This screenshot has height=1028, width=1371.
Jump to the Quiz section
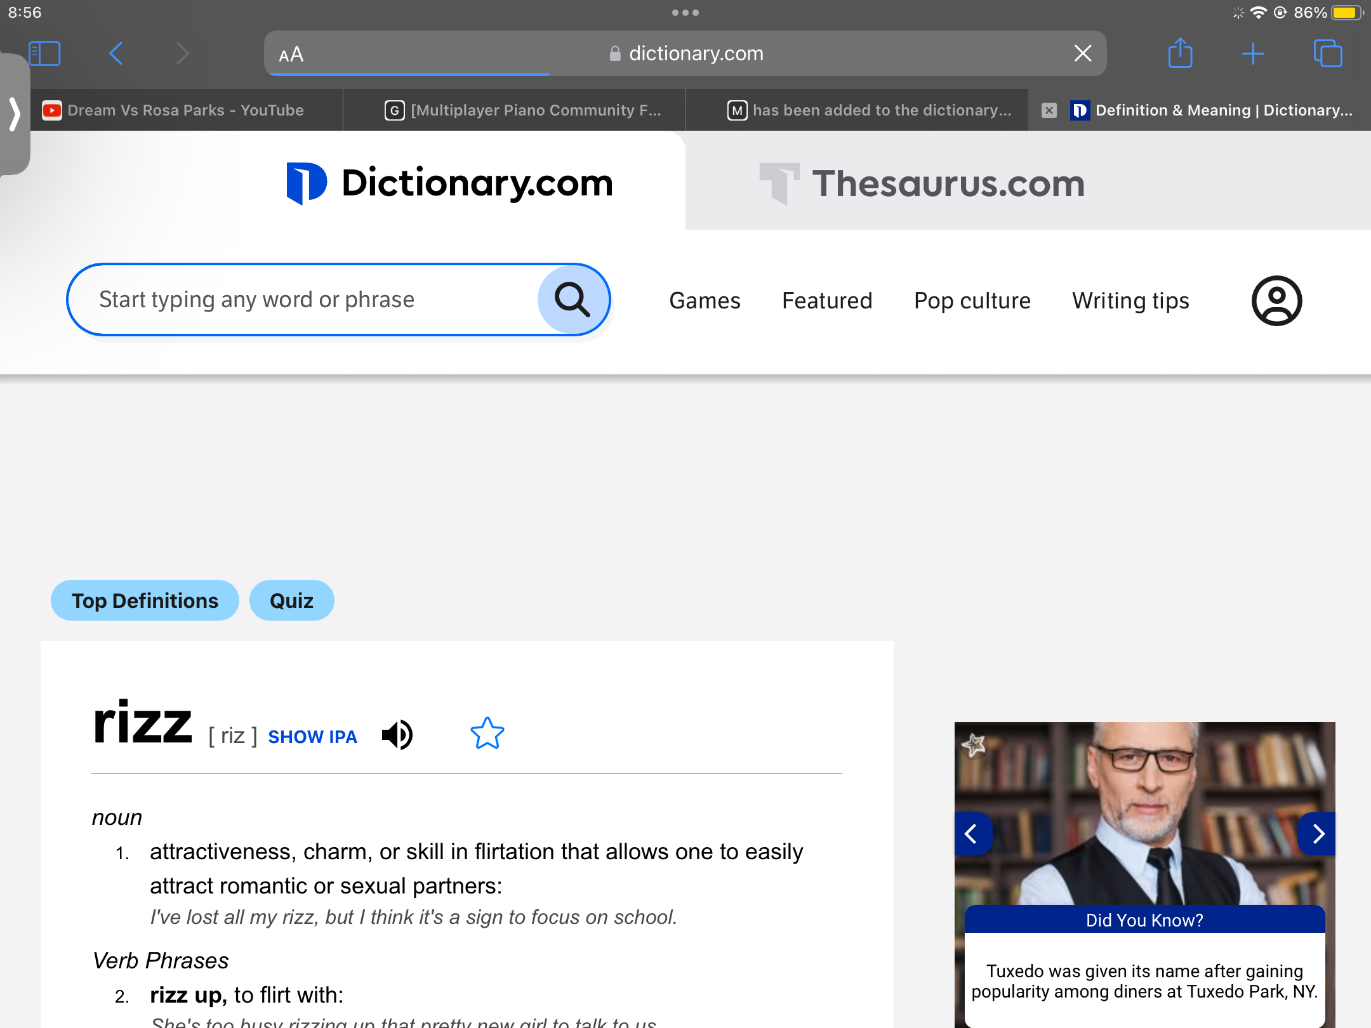(x=292, y=600)
